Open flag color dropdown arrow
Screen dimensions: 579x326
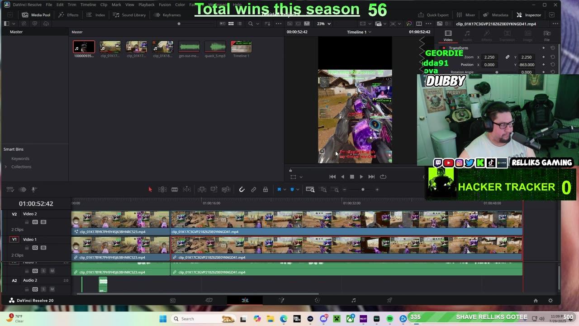point(284,190)
